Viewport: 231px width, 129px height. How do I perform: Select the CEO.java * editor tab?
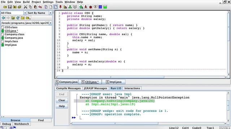90,82
